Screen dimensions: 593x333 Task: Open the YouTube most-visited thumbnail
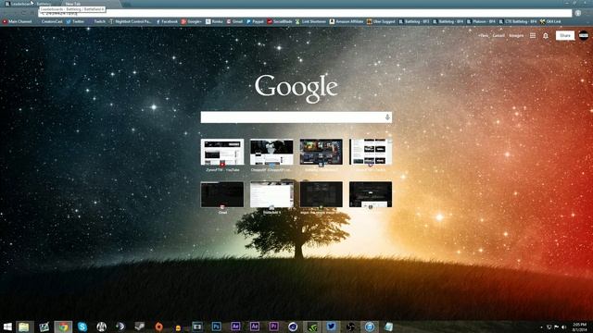coord(222,152)
